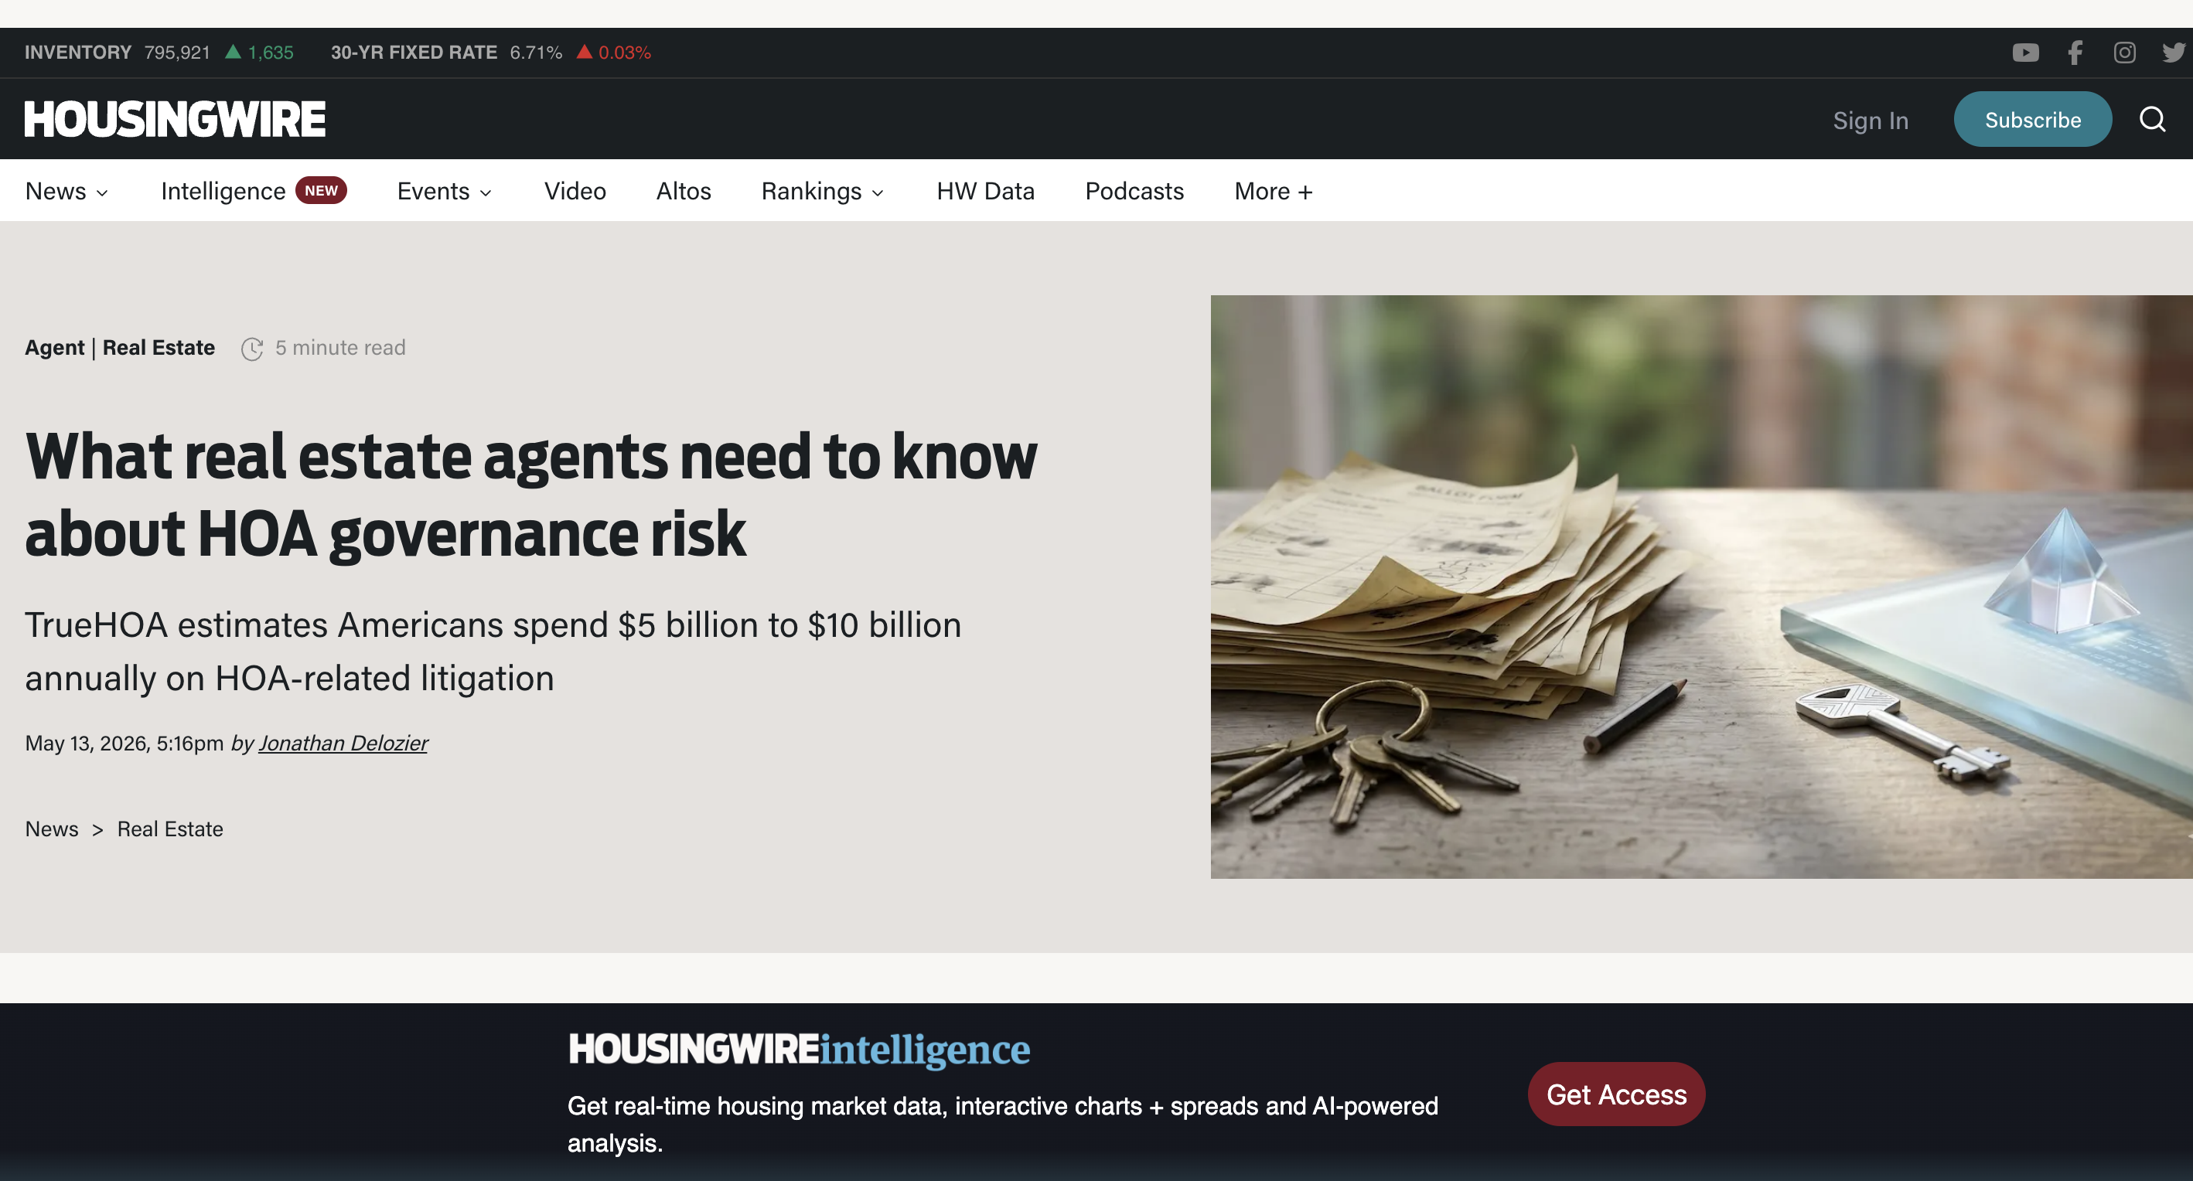Expand the Events dropdown menu

click(445, 192)
